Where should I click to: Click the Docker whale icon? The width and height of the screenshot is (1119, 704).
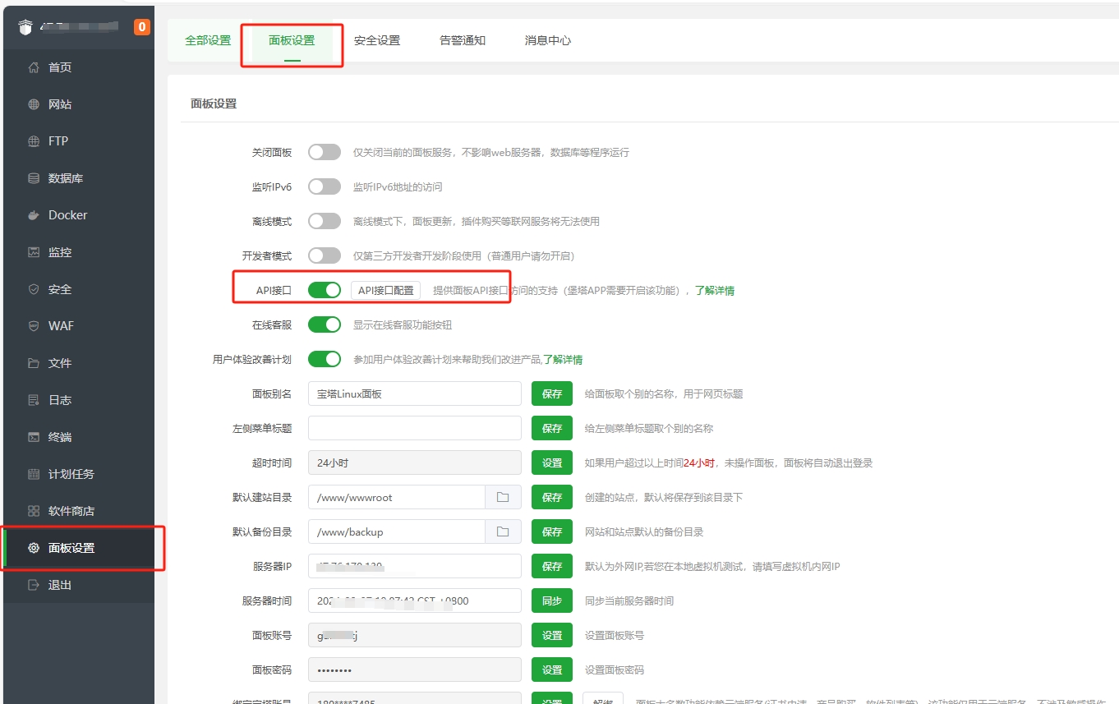[x=34, y=215]
